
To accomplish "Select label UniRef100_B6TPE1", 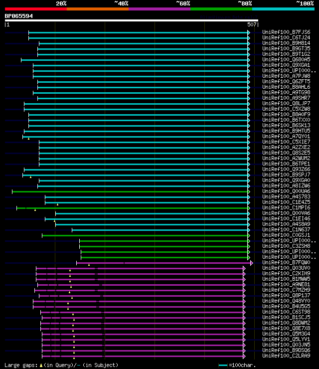I will click(x=286, y=164).
